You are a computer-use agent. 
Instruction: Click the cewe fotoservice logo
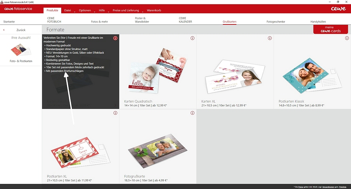click(18, 9)
